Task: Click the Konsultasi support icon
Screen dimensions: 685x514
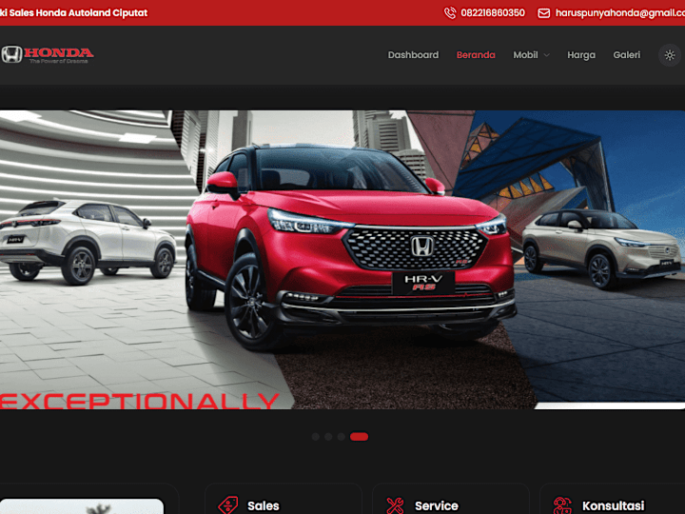Action: pyautogui.click(x=562, y=505)
